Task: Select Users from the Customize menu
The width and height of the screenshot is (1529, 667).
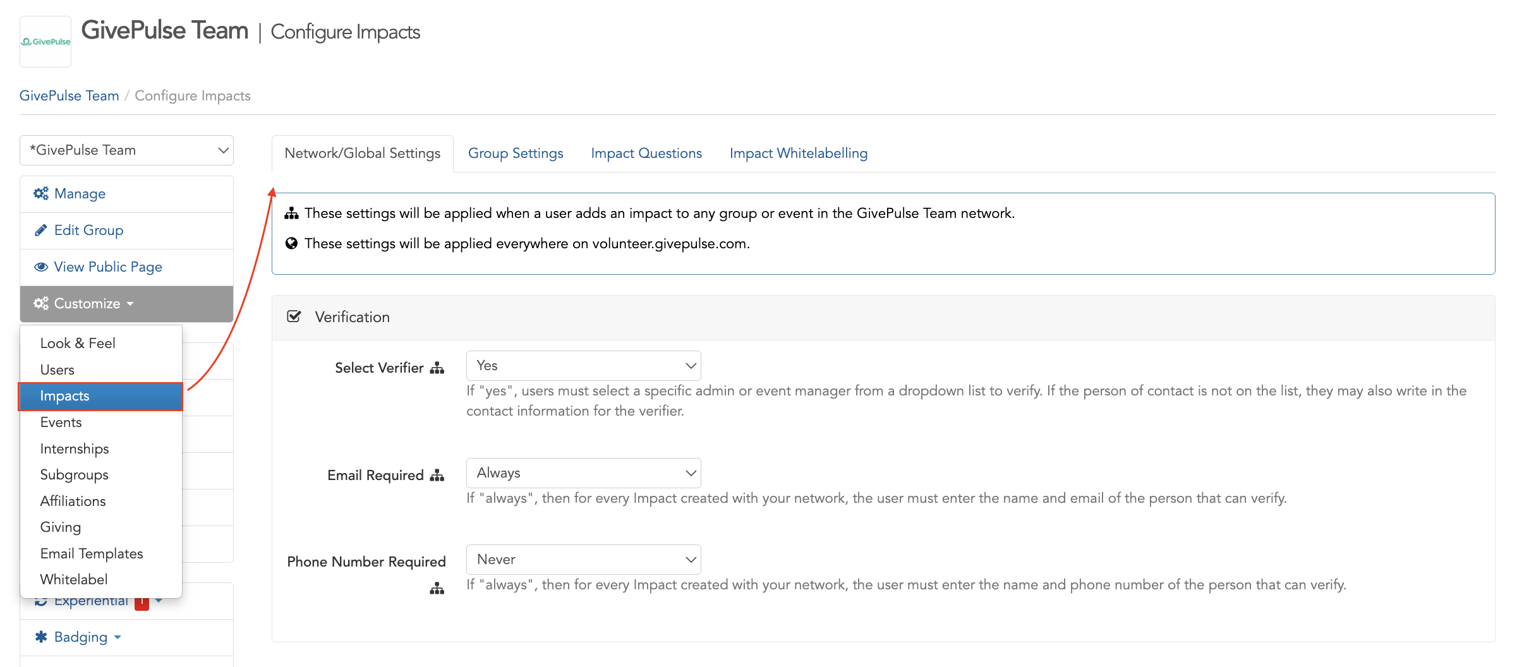Action: [x=57, y=370]
